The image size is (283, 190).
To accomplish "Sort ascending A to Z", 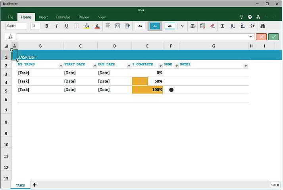I will point(233,26).
